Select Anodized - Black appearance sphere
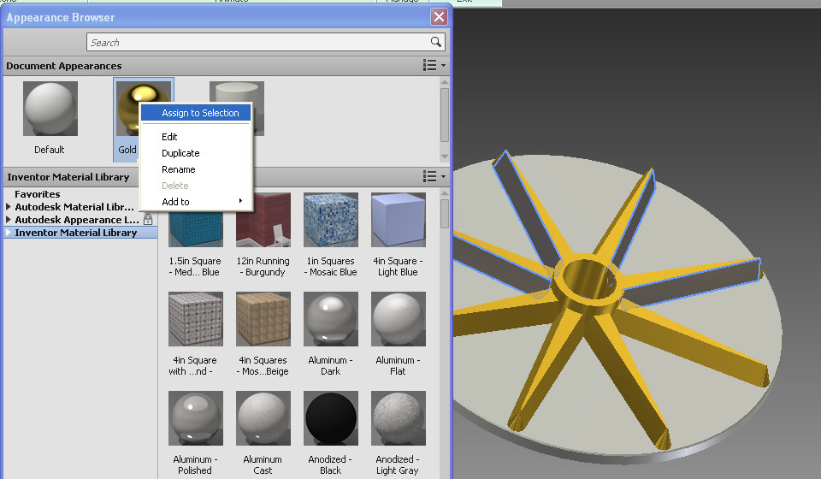This screenshot has height=479, width=821. [x=331, y=417]
